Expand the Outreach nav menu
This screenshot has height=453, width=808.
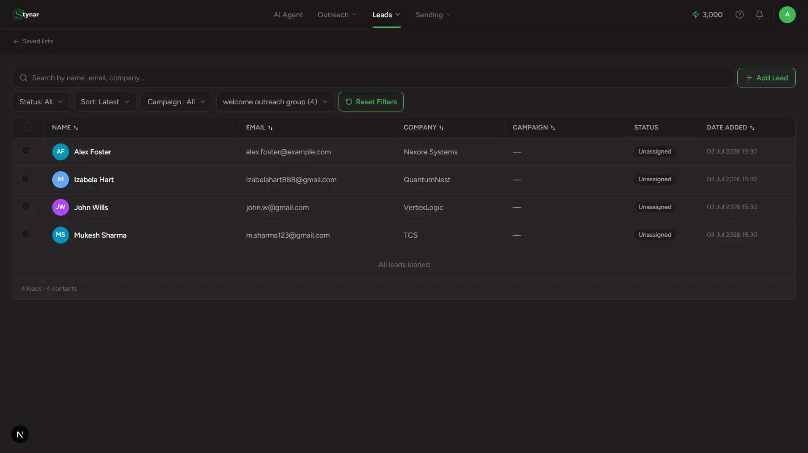(337, 15)
